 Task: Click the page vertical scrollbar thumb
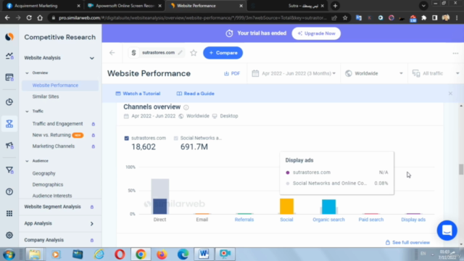[x=461, y=169]
